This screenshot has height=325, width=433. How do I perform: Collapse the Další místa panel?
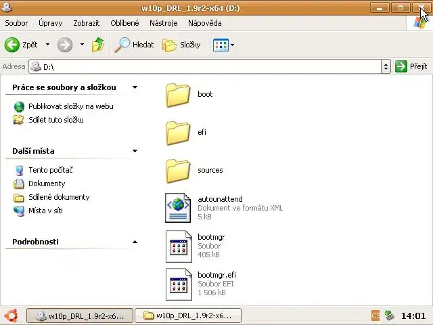click(135, 151)
